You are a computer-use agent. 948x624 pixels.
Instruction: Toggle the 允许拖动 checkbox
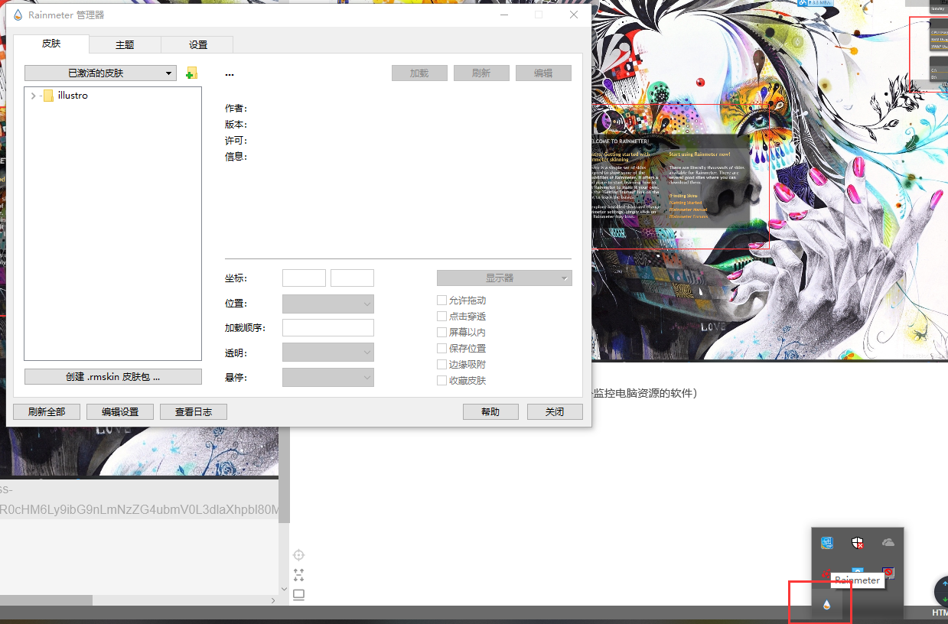441,301
